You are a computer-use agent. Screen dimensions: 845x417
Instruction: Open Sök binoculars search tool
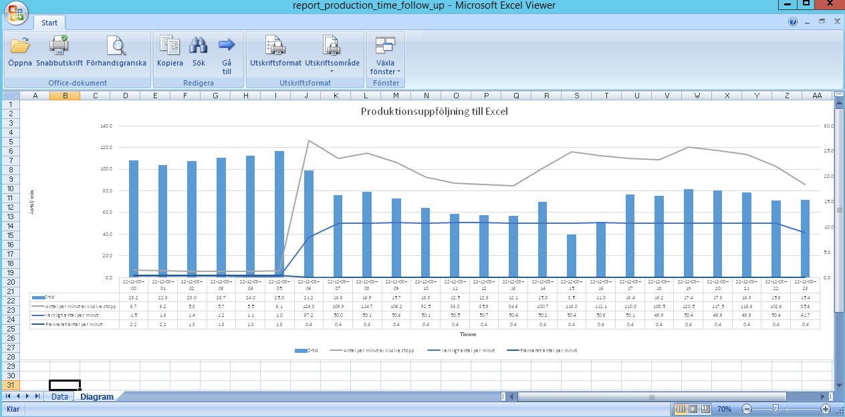(x=199, y=46)
